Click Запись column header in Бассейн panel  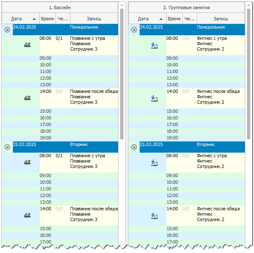coord(94,19)
